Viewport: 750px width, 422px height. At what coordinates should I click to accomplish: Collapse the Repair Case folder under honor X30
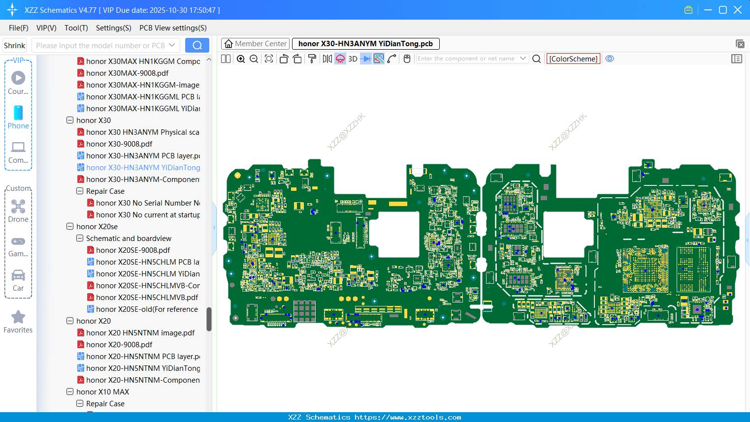(80, 191)
